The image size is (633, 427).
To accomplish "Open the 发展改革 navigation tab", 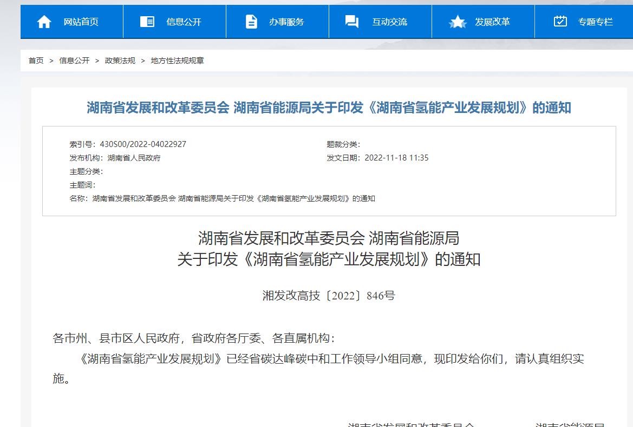I will click(x=492, y=22).
